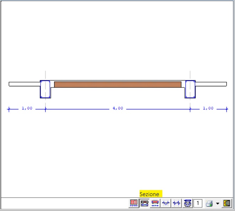Viewport: 235px width, 211px height.
Task: Open the combined section and diagrams view icon
Action: pos(187,203)
